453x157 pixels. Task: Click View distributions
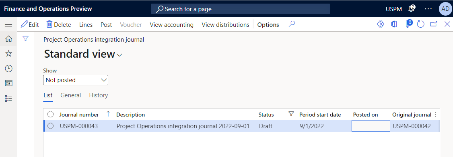(225, 25)
